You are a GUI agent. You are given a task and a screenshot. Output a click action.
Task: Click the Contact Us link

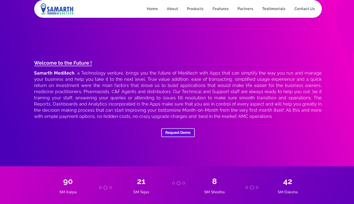304,9
